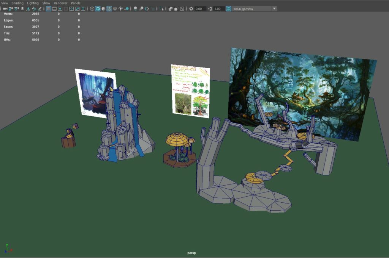The image size is (389, 258).
Task: Click the camera Bookmarks icon
Action: [x=22, y=9]
